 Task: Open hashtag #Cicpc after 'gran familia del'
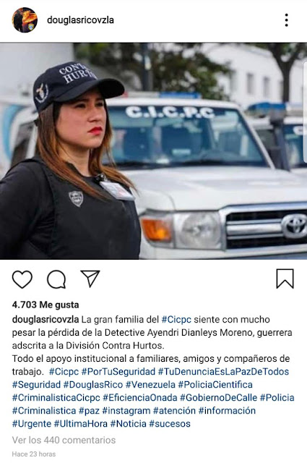coord(176,320)
